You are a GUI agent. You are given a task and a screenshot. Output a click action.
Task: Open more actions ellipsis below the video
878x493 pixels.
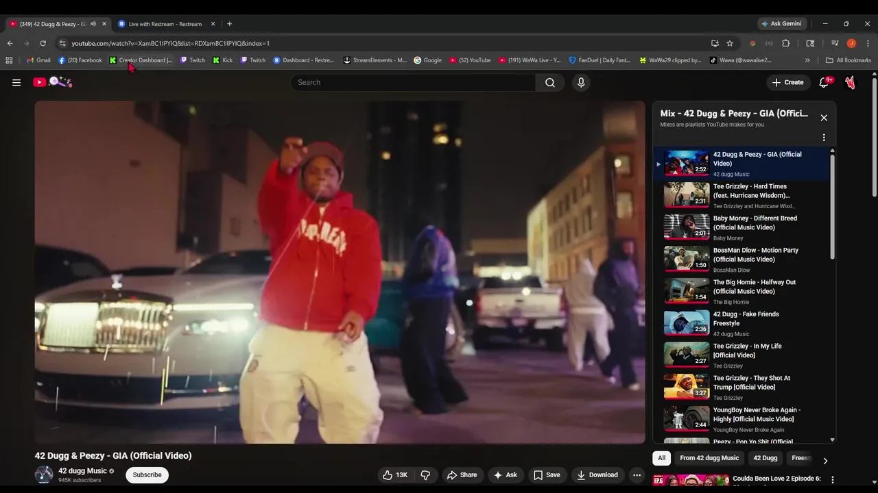click(637, 475)
